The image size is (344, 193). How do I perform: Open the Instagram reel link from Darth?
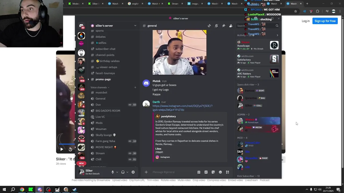click(x=182, y=108)
